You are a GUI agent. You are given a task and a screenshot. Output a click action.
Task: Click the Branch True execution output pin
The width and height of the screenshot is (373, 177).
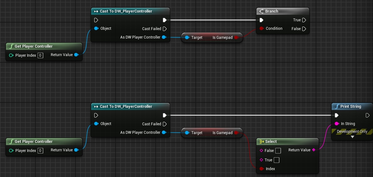coord(304,20)
